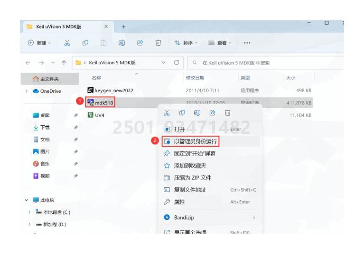The width and height of the screenshot is (364, 254).
Task: Open Pictures (图片) in quick access
Action: pos(41,151)
